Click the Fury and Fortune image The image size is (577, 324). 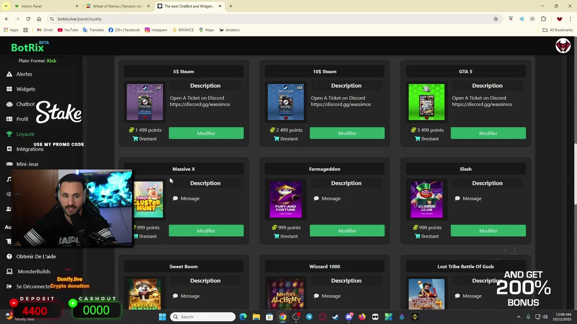point(286,199)
